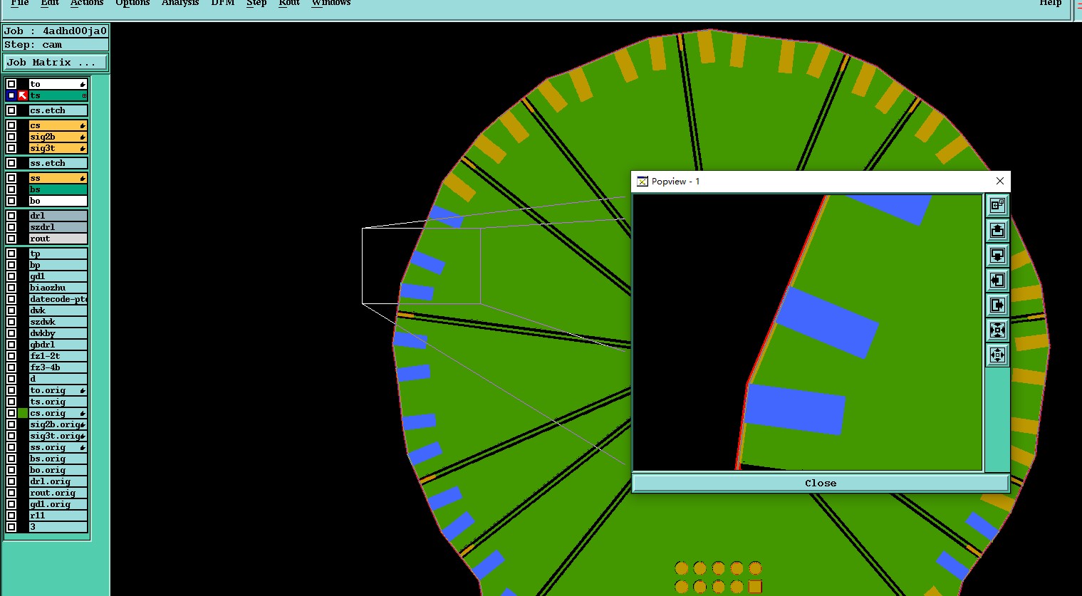
Task: Toggle the rout layer checkbox
Action: (x=11, y=239)
